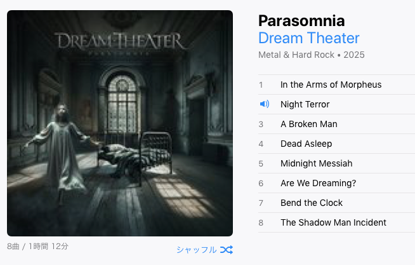Screen dimensions: 415x265
Task: Click track number 3
Action: [x=261, y=125]
